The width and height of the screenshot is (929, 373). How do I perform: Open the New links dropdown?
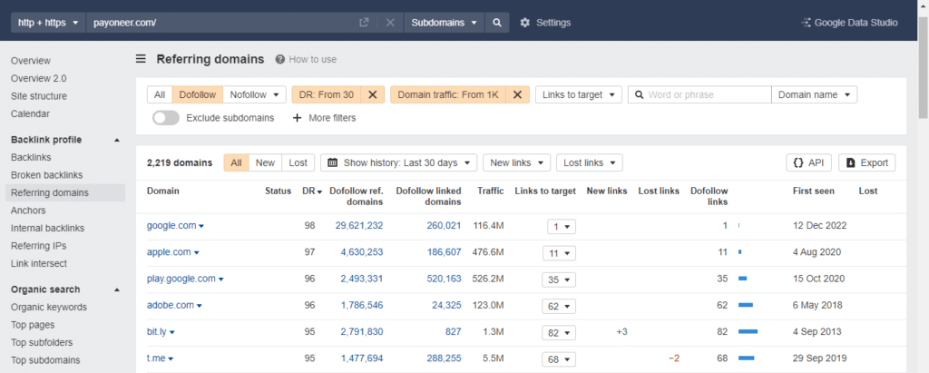pyautogui.click(x=516, y=162)
